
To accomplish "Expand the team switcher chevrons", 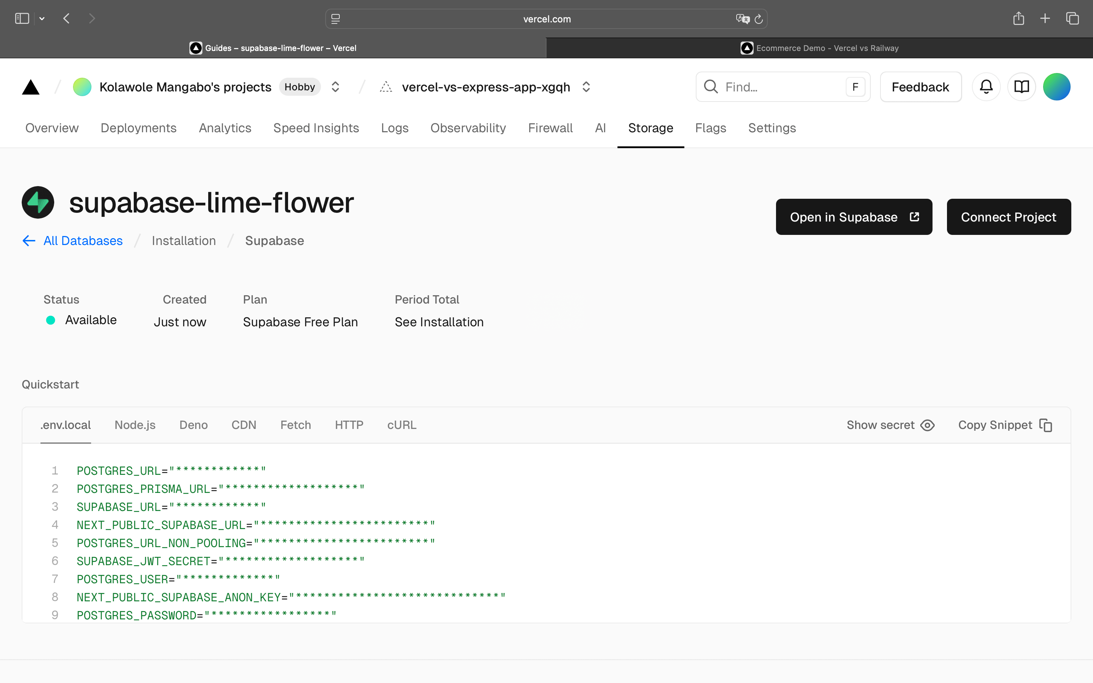I will click(x=335, y=87).
